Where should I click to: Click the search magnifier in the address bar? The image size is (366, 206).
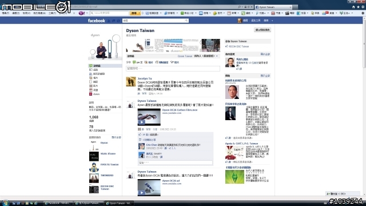(239, 7)
